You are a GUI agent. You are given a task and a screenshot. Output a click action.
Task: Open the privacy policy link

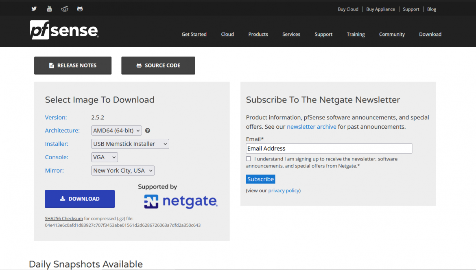pos(284,191)
